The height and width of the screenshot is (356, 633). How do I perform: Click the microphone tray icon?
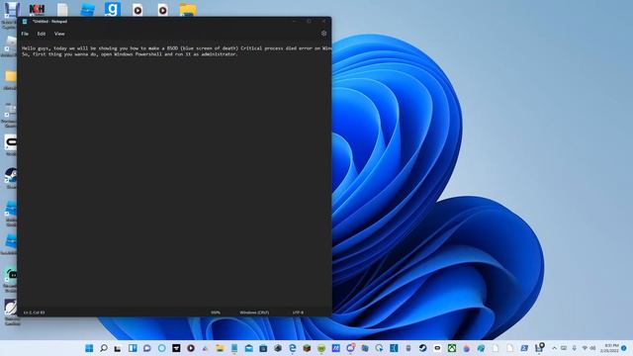tap(574, 348)
